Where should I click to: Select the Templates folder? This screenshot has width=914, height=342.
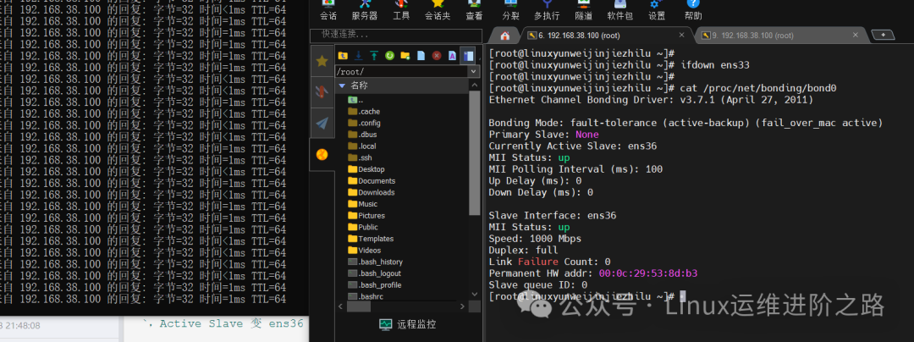371,239
